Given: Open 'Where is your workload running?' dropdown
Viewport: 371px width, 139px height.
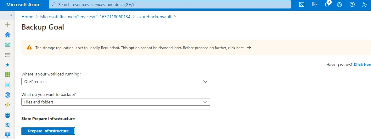Looking at the screenshot, I should point(116,81).
